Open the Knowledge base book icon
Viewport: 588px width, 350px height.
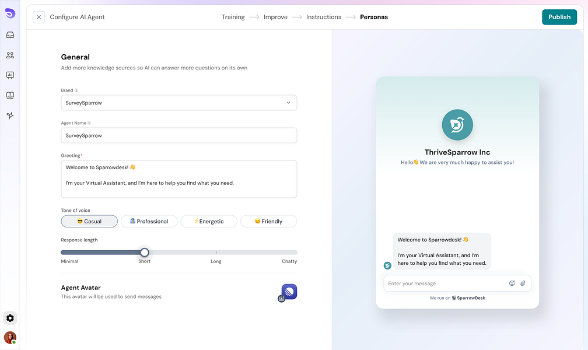point(10,96)
